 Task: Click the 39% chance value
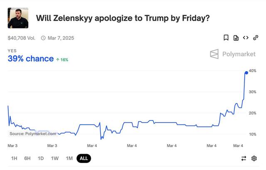coord(31,59)
